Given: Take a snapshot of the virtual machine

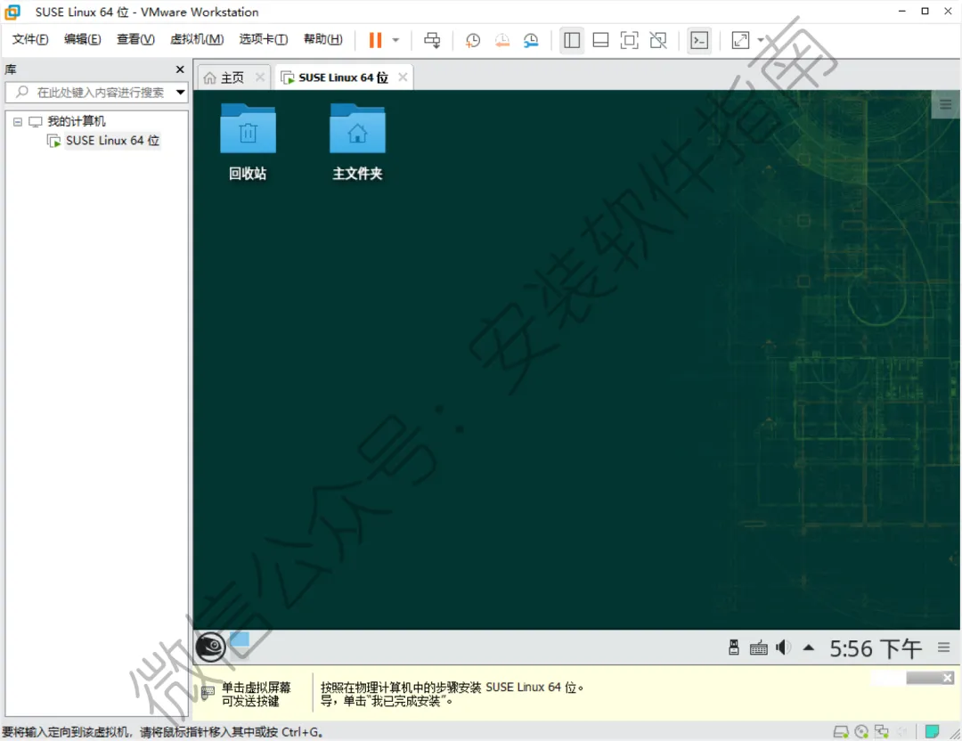Looking at the screenshot, I should tap(472, 40).
